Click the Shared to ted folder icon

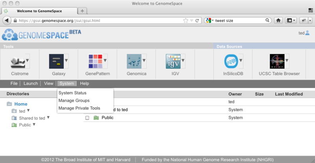pyautogui.click(x=14, y=118)
